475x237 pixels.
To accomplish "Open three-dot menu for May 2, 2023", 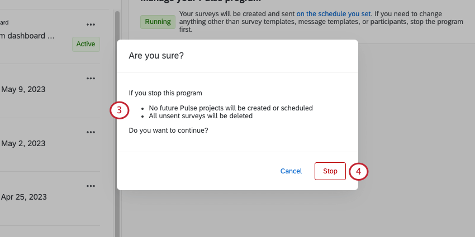I will pyautogui.click(x=91, y=132).
